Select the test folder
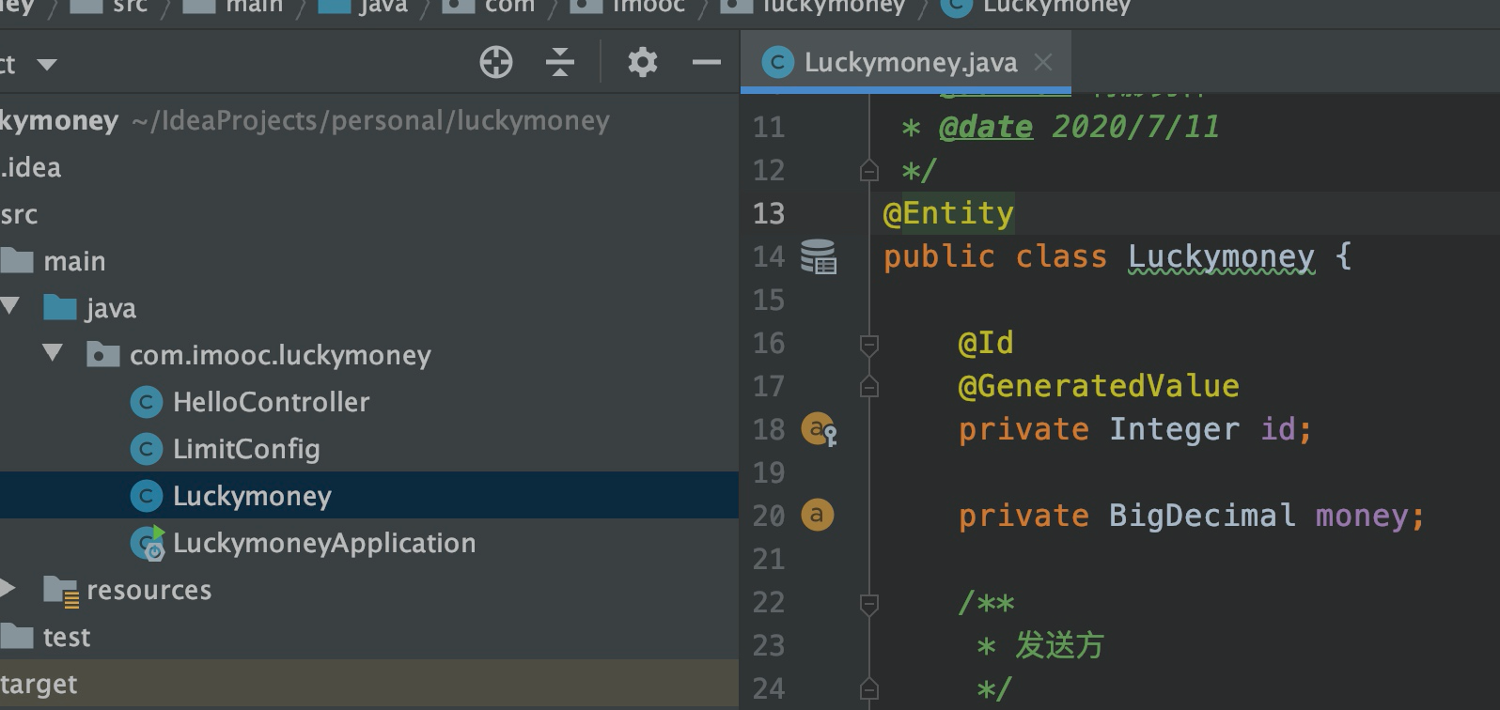 (x=67, y=637)
